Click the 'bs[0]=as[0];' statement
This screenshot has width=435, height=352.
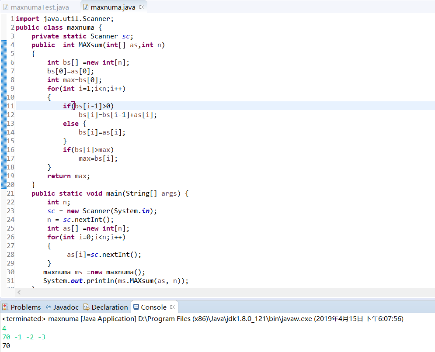pyautogui.click(x=70, y=71)
